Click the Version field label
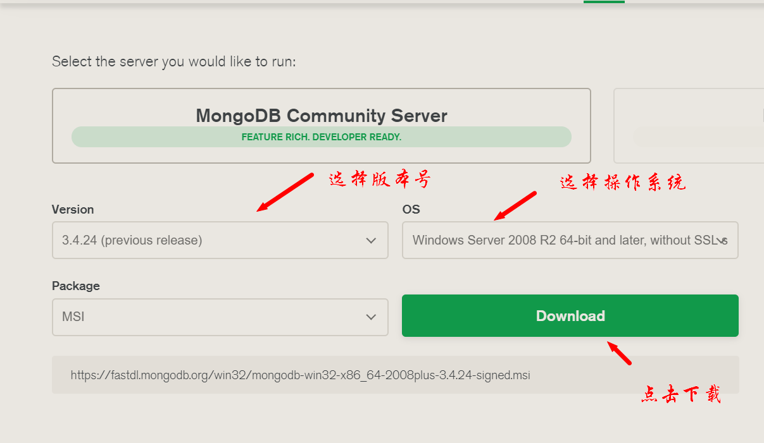Screen dimensions: 764x443 (73, 209)
